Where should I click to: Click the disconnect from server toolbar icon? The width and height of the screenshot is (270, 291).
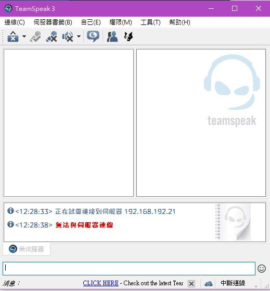[13, 36]
